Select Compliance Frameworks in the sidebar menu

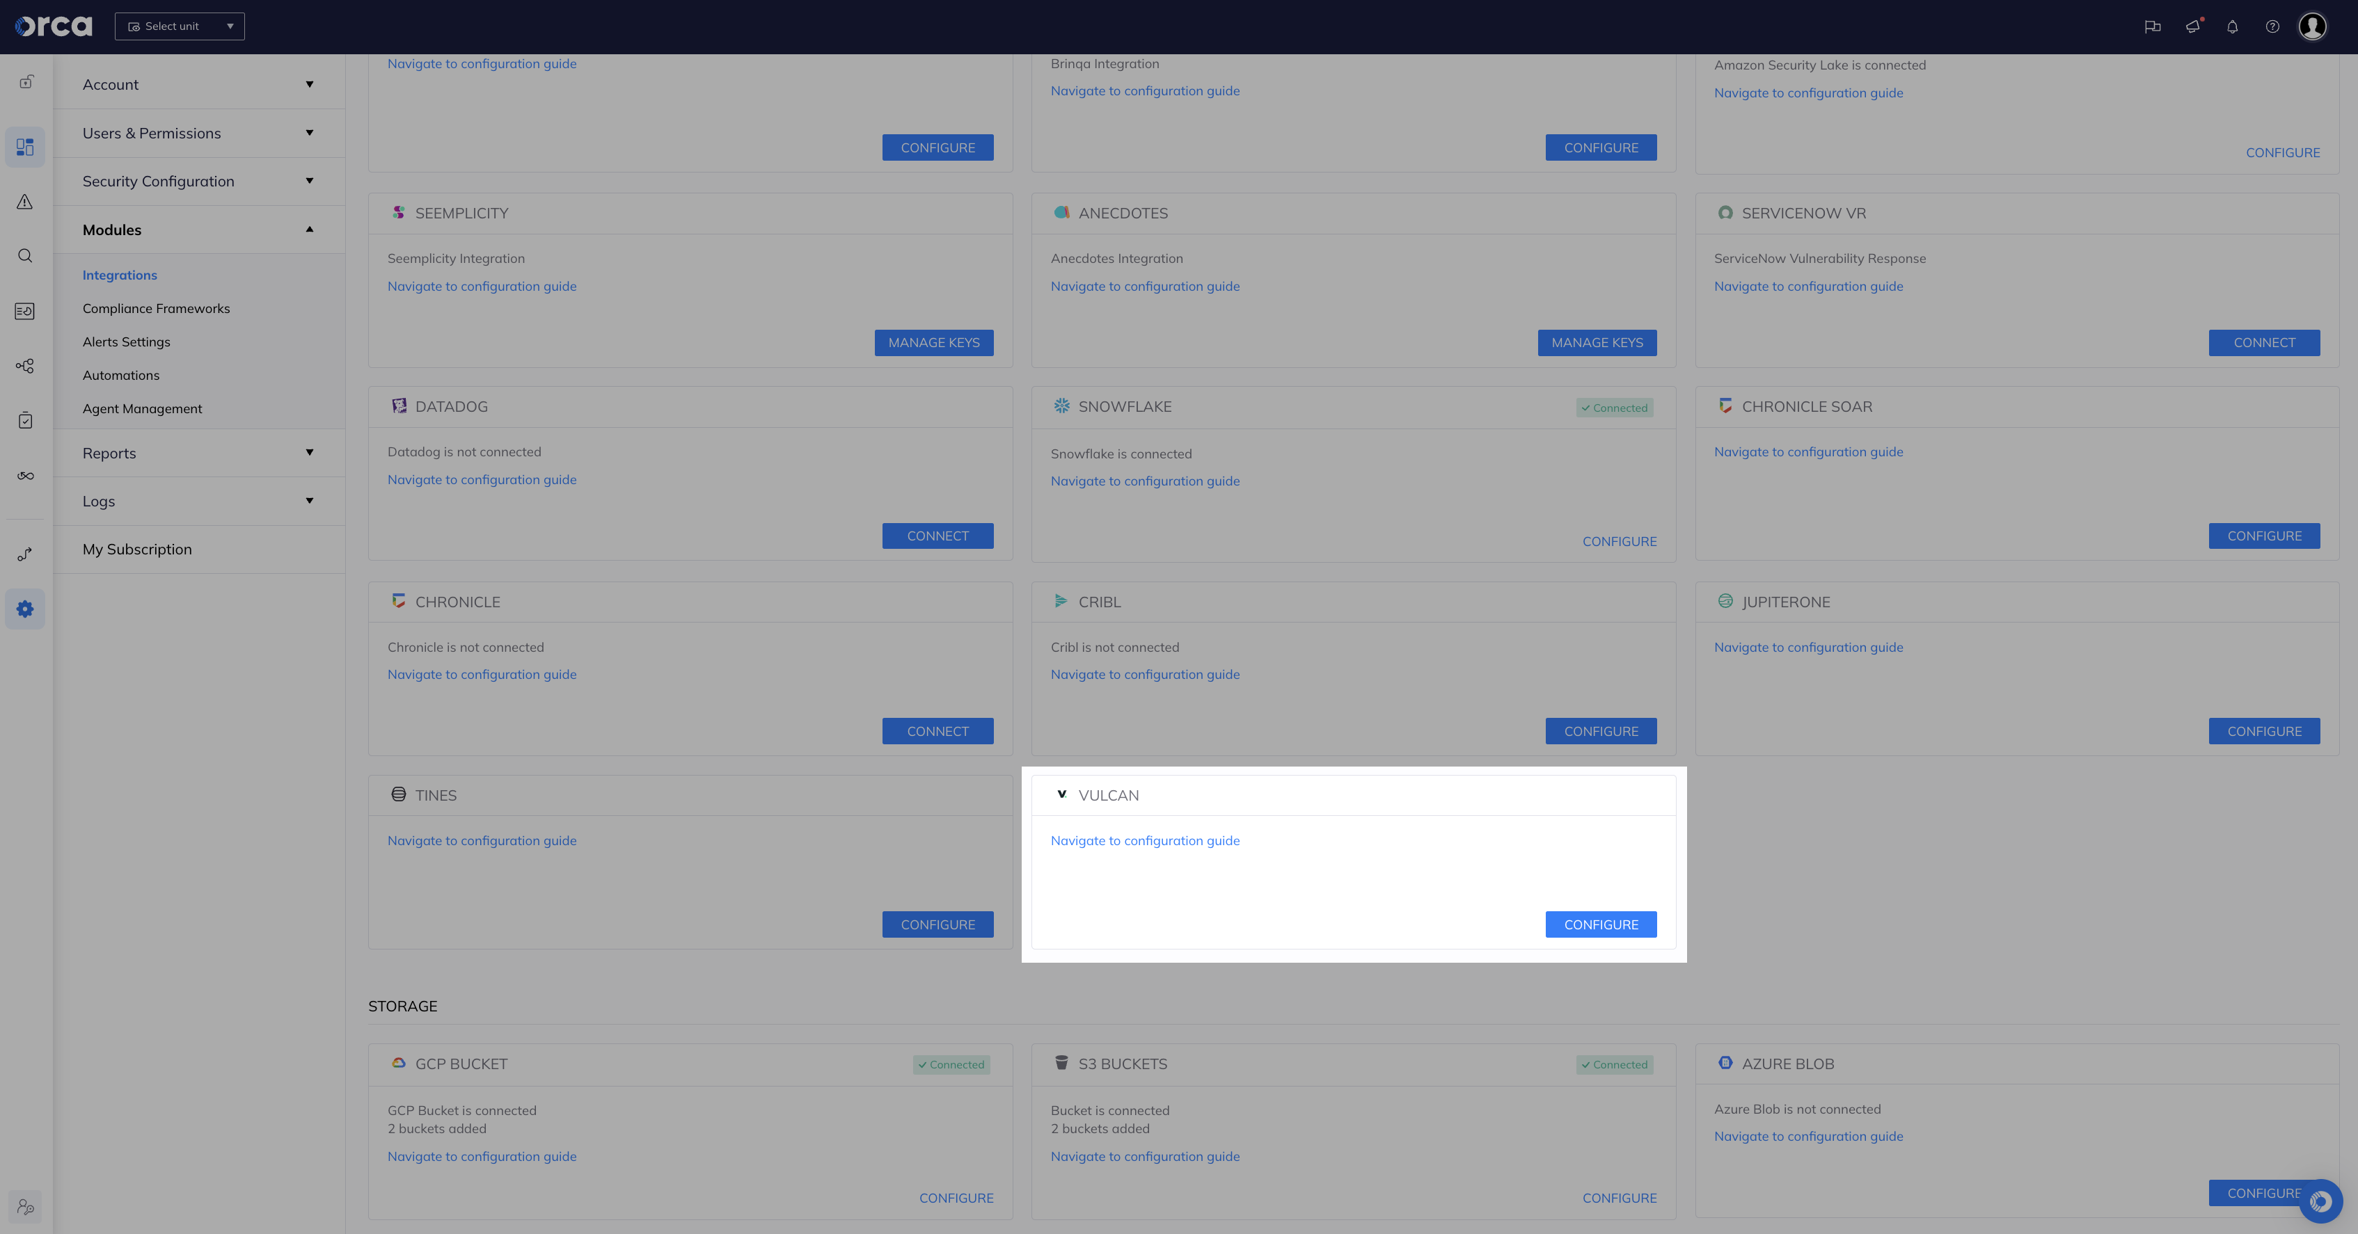(157, 308)
